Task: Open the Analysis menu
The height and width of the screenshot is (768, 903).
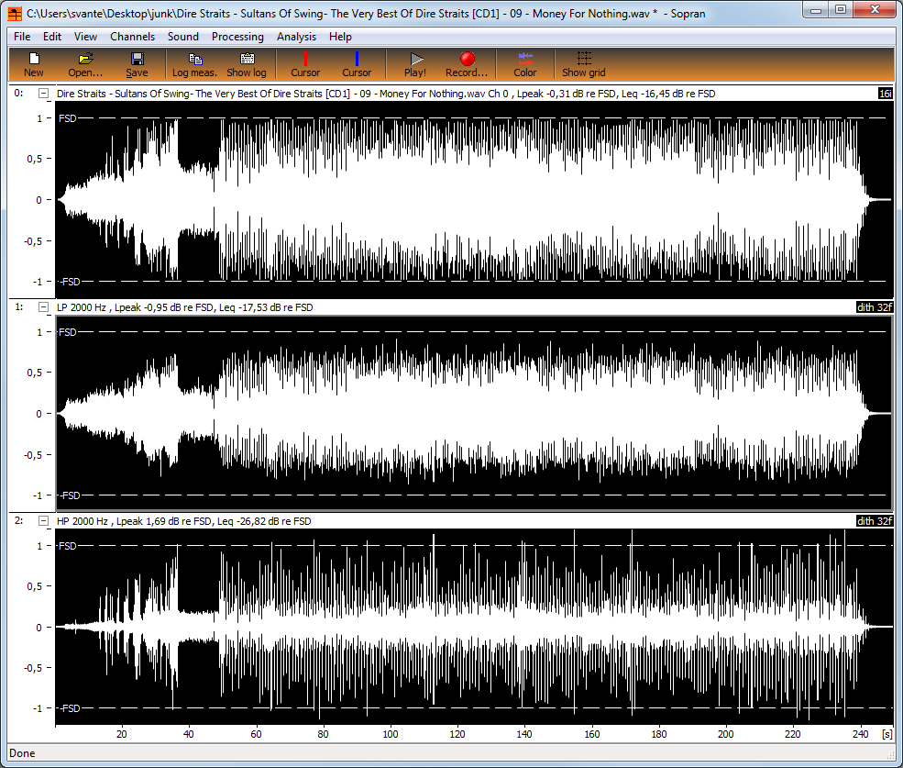Action: point(296,37)
